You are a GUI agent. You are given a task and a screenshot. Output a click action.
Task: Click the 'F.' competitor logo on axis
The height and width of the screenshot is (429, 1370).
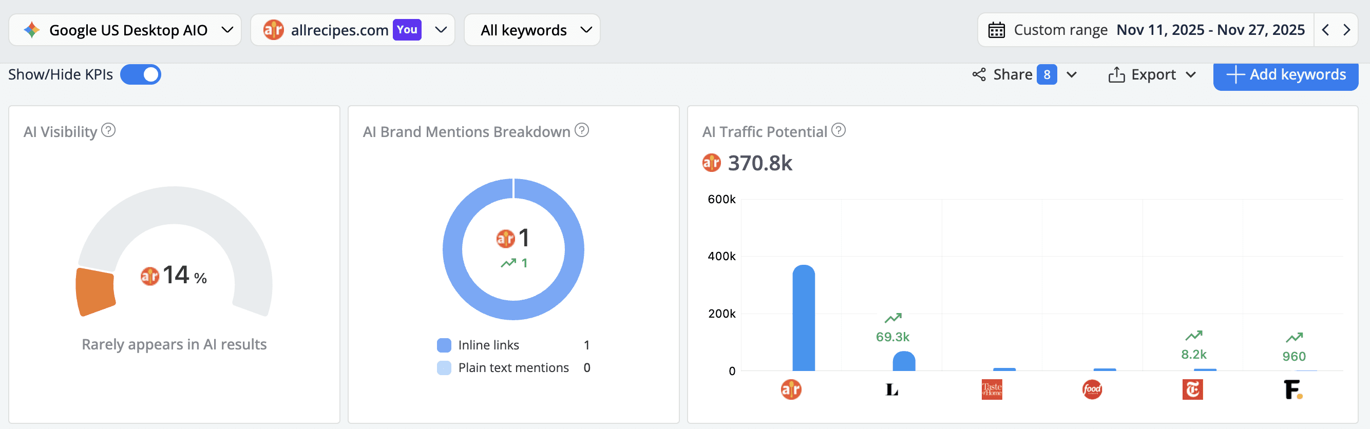coord(1293,389)
